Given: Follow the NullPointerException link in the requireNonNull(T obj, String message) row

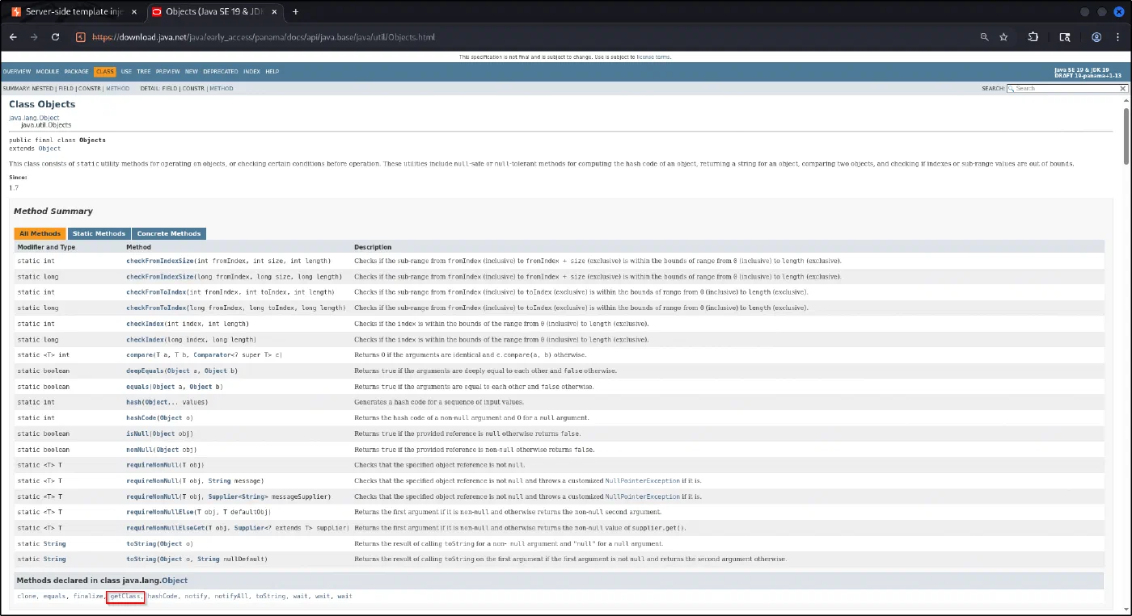Looking at the screenshot, I should coord(643,480).
